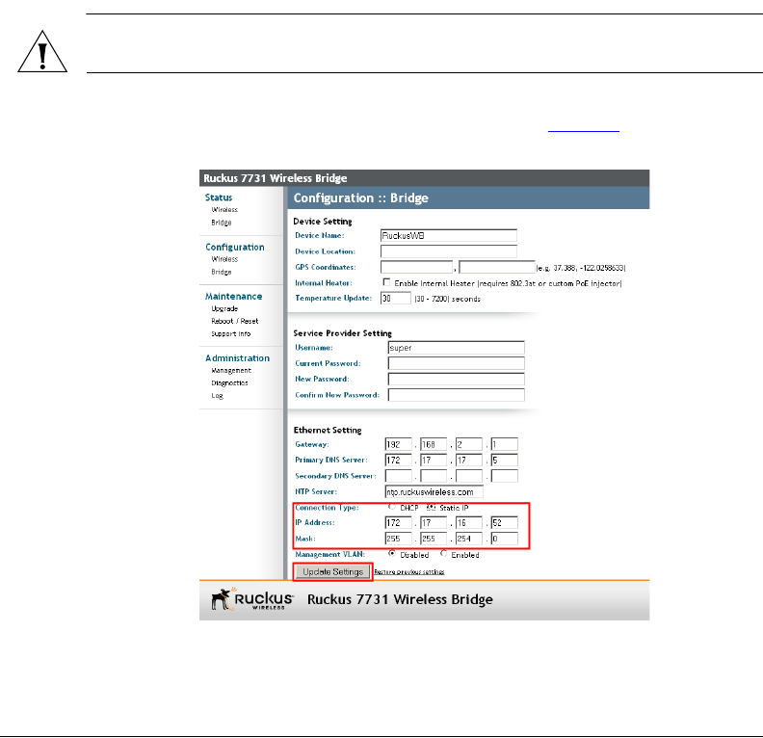Image resolution: width=763 pixels, height=738 pixels.
Task: Focus the Device Location field
Action: 448,251
